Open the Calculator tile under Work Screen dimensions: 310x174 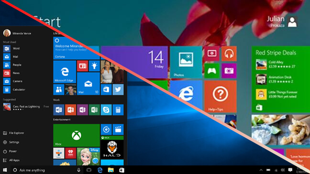click(x=118, y=110)
